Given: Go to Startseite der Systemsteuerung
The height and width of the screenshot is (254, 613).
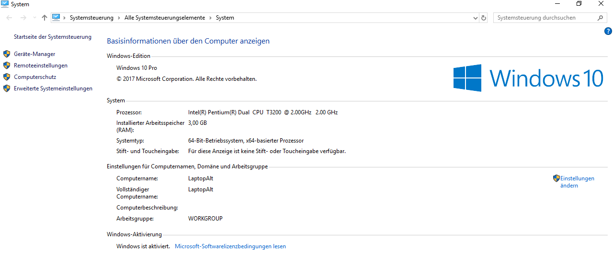Looking at the screenshot, I should 53,37.
